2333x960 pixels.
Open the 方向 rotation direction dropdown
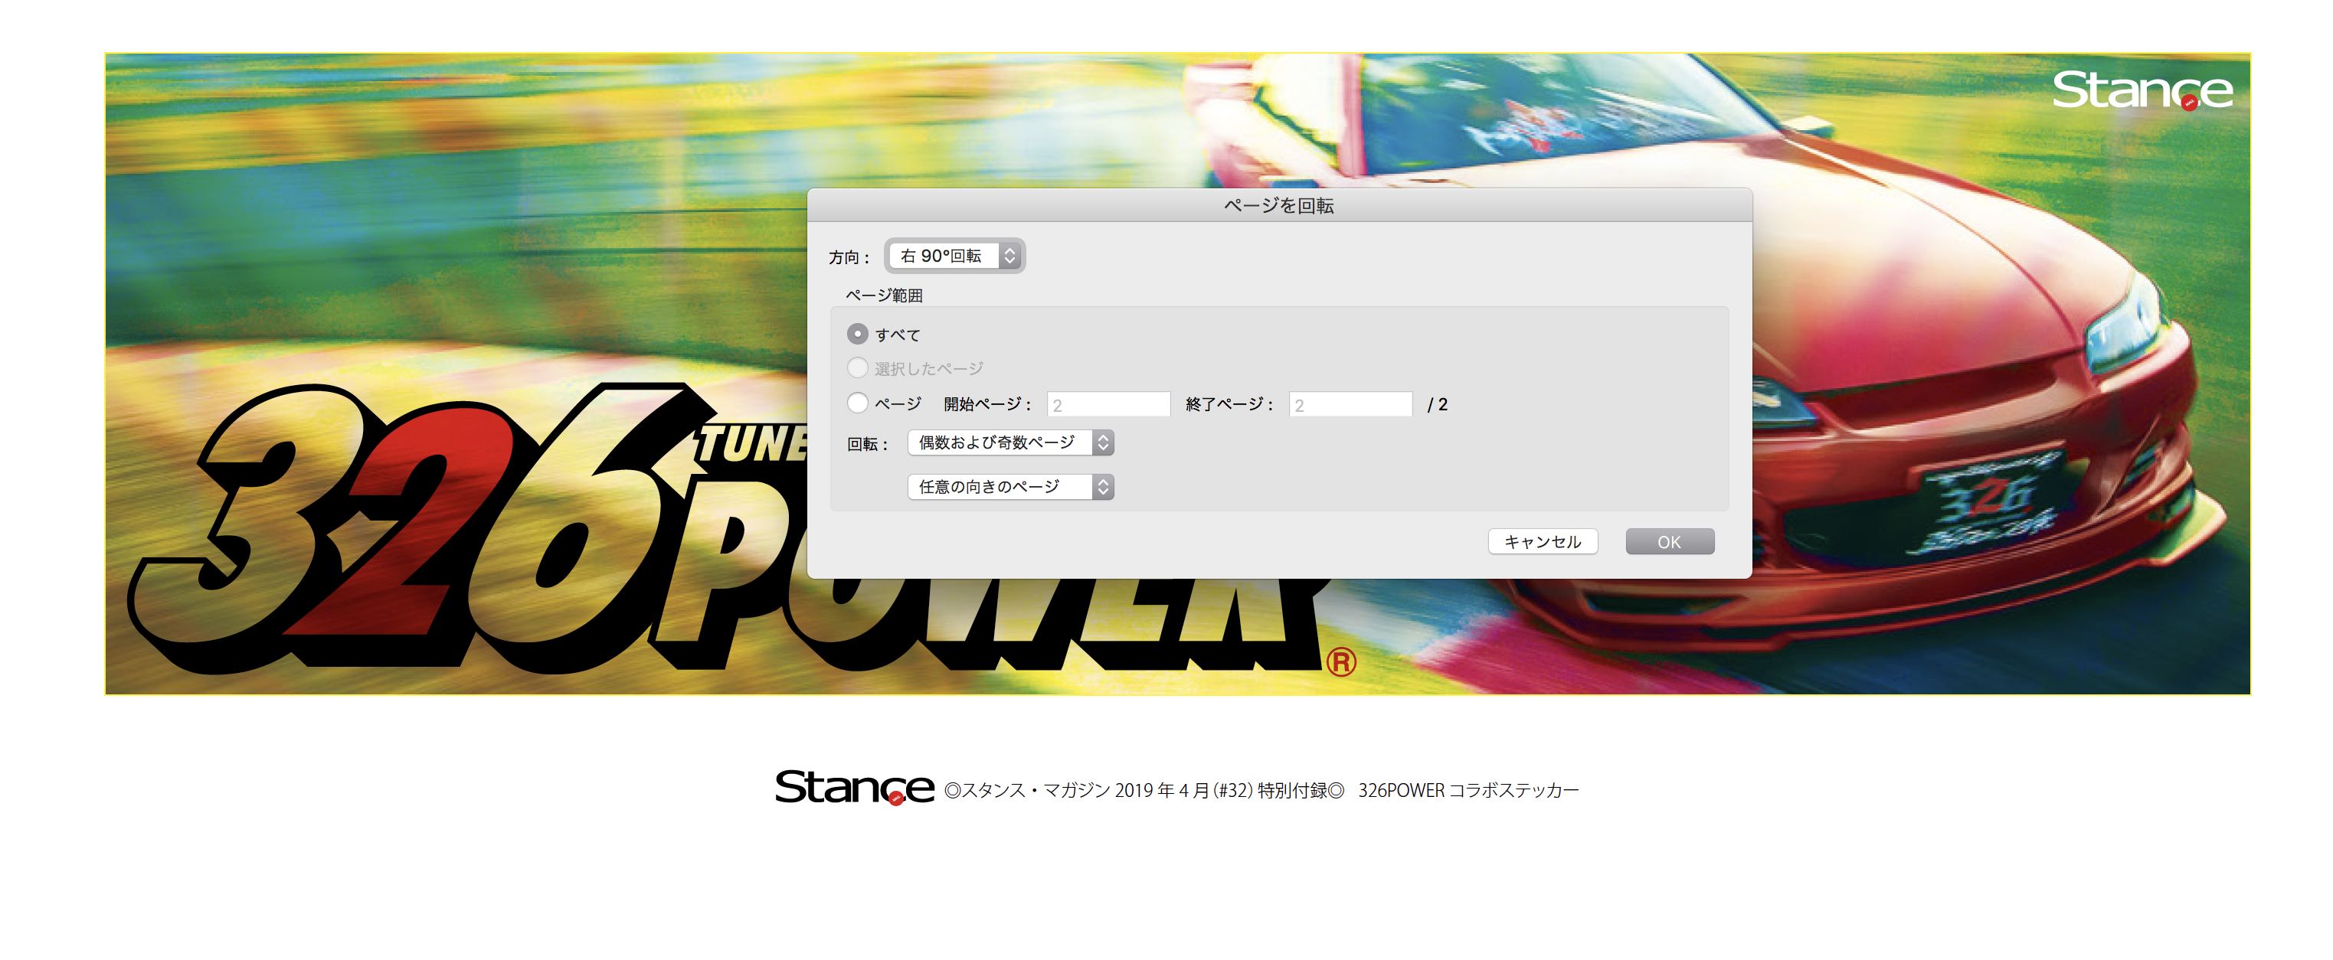click(955, 256)
